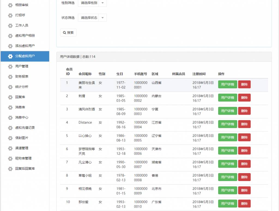Open 用户详情 for 相见恨晚

click(228, 190)
